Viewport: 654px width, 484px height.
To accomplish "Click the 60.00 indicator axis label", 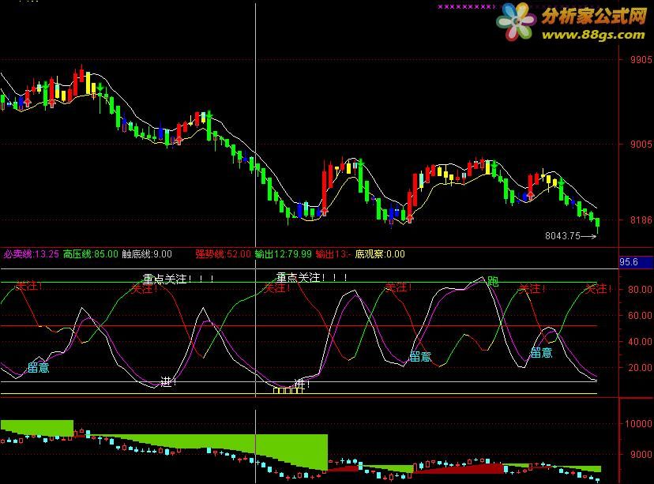I will coord(641,316).
